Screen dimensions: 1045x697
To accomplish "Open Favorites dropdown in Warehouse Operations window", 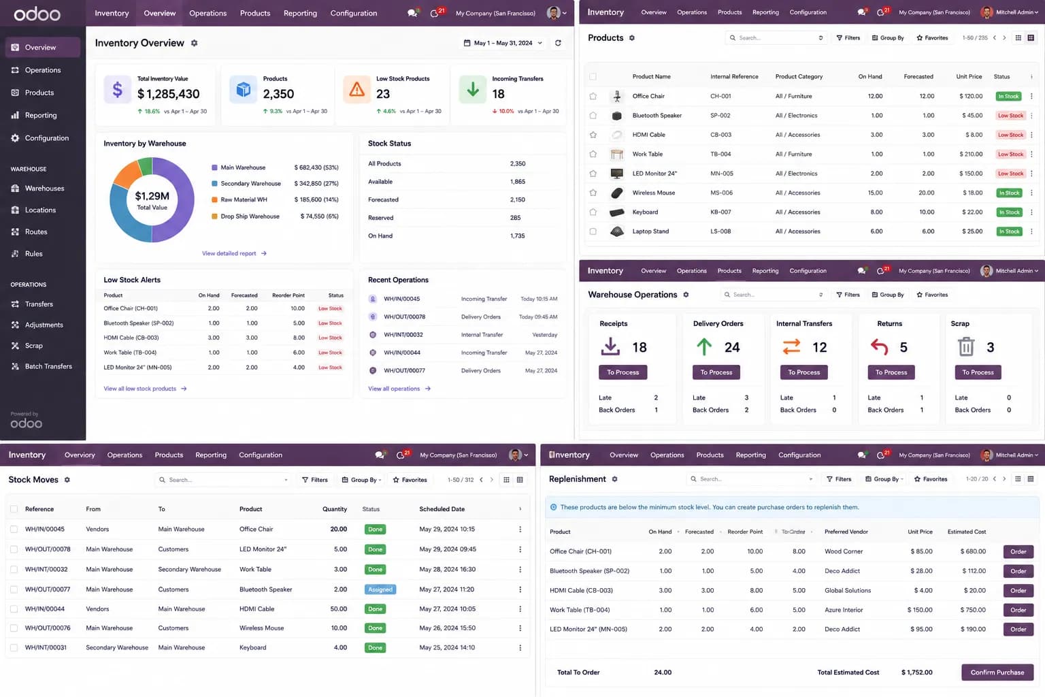I will [932, 295].
